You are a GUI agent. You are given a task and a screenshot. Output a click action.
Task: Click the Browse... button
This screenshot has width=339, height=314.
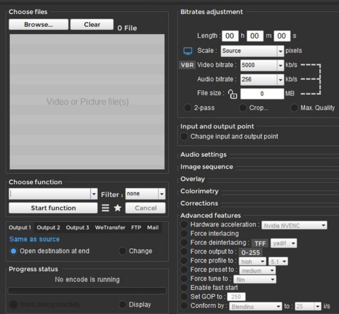click(x=39, y=25)
